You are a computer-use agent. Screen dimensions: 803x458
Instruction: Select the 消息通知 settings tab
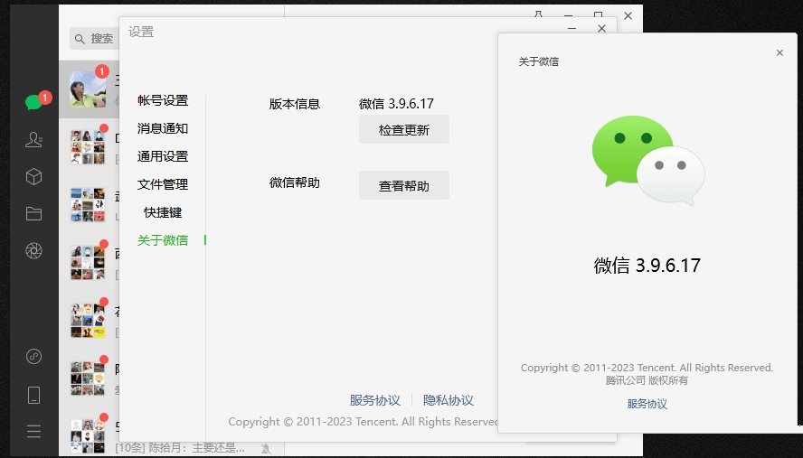[x=163, y=128]
